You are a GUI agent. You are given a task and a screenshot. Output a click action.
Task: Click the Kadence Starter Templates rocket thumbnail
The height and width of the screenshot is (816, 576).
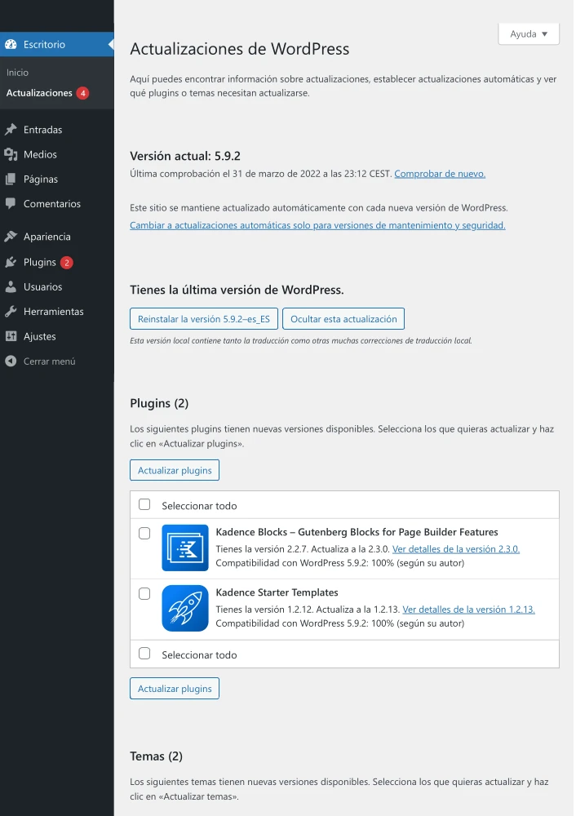[x=185, y=608]
